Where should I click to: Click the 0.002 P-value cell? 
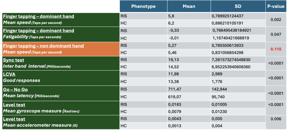(x=276, y=20)
